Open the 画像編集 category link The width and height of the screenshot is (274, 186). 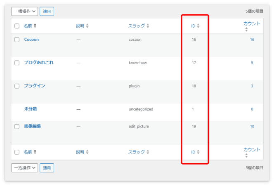coord(33,126)
